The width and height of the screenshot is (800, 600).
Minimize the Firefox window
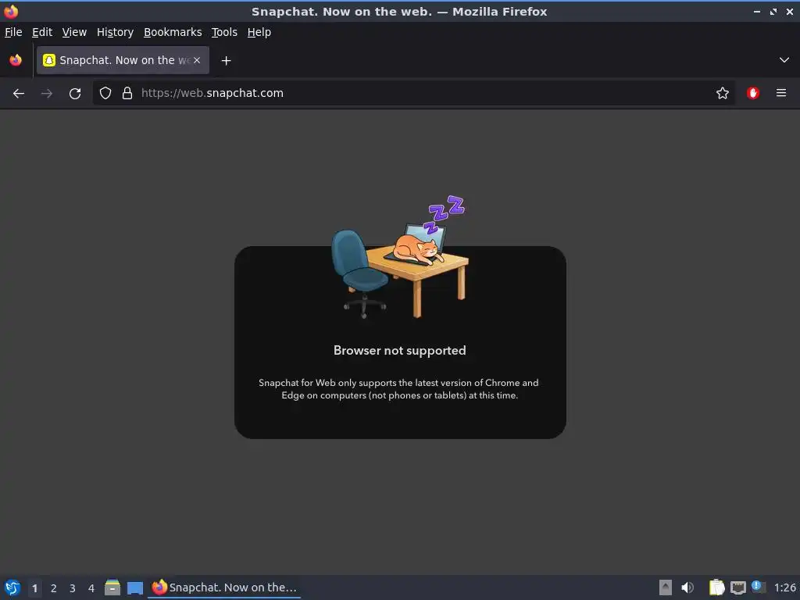coord(756,11)
